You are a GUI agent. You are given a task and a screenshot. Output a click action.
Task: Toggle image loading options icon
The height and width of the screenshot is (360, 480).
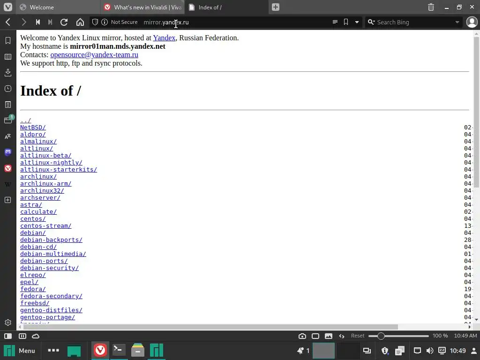(329, 336)
